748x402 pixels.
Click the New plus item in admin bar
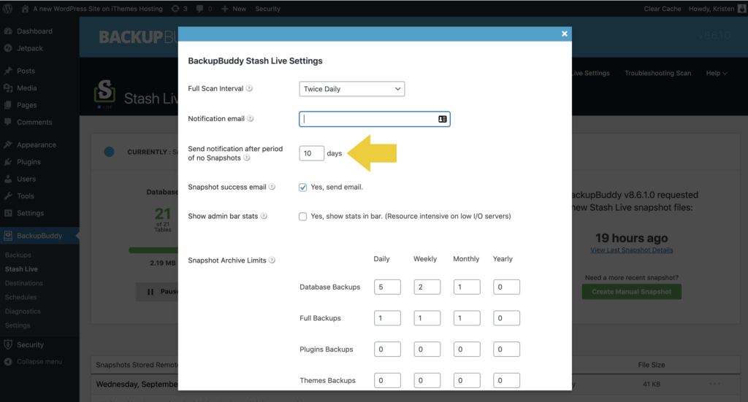pos(234,9)
